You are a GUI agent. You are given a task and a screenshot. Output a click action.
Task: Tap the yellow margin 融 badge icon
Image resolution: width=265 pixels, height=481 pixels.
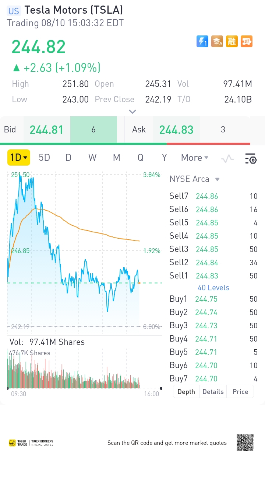[232, 41]
